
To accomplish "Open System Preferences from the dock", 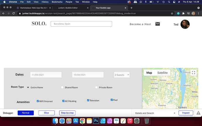I will click(137, 121).
